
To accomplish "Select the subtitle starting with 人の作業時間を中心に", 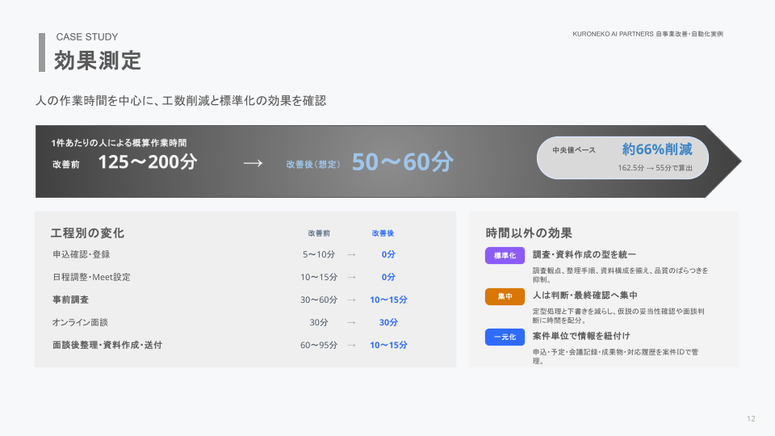I will 181,101.
